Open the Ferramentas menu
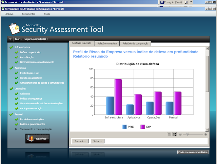This screenshot has height=164, width=217. (x=28, y=14)
